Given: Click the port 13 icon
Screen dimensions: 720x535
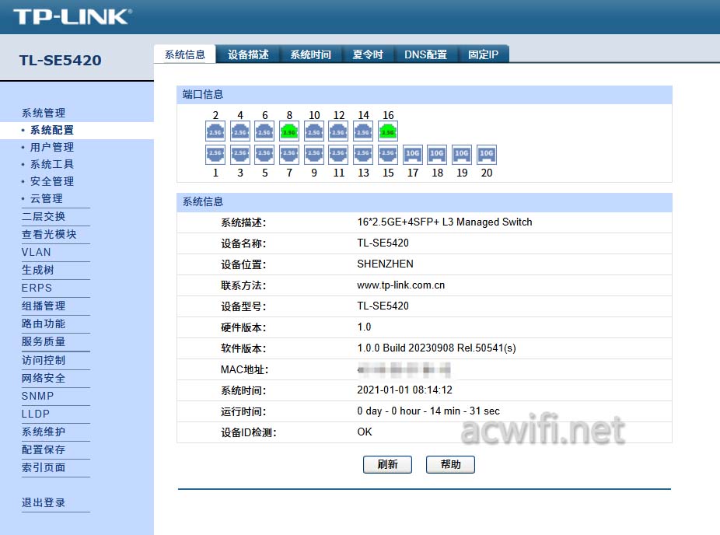Looking at the screenshot, I should coord(363,154).
